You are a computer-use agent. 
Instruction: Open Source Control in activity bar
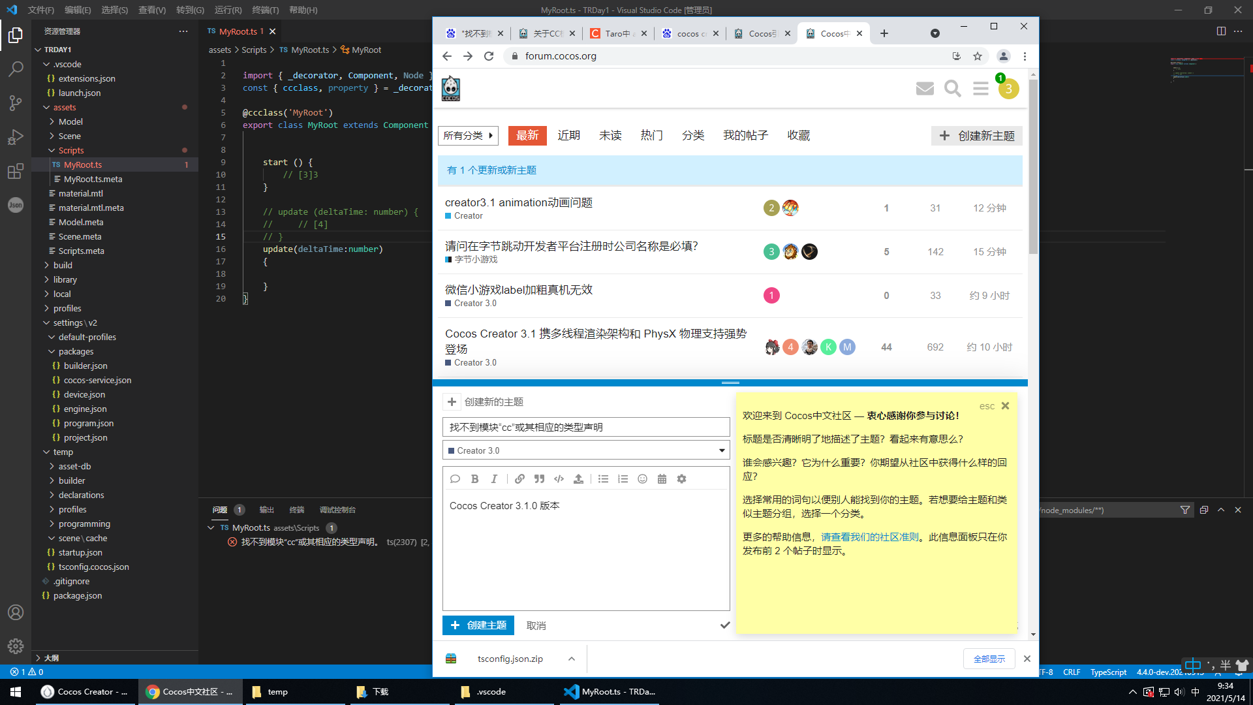click(x=16, y=102)
